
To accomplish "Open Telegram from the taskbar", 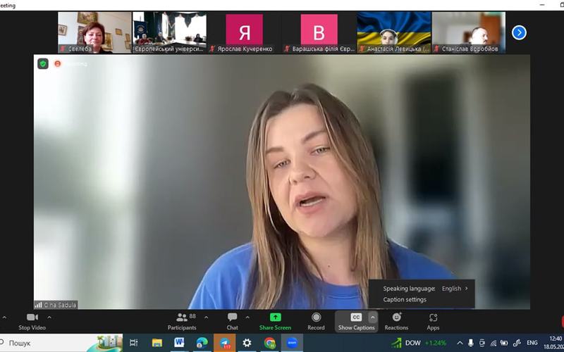I will pos(225,343).
